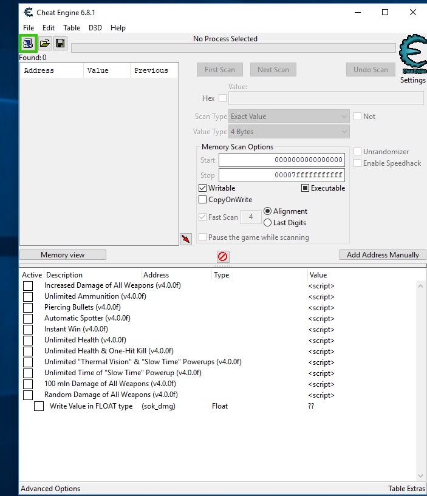
Task: Activate Instant Win script checkbox
Action: tap(28, 329)
